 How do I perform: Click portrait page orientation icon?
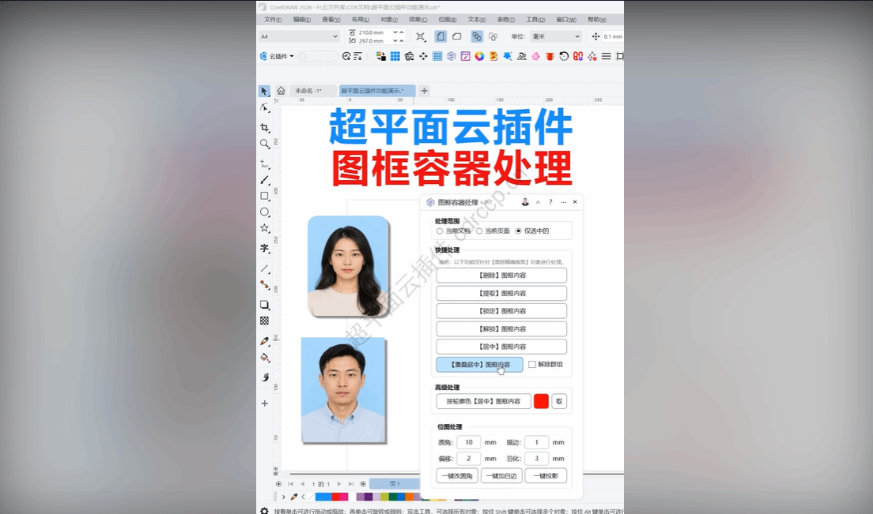click(440, 36)
